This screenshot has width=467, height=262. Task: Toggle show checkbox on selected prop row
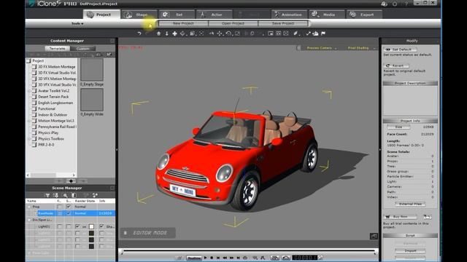click(69, 213)
